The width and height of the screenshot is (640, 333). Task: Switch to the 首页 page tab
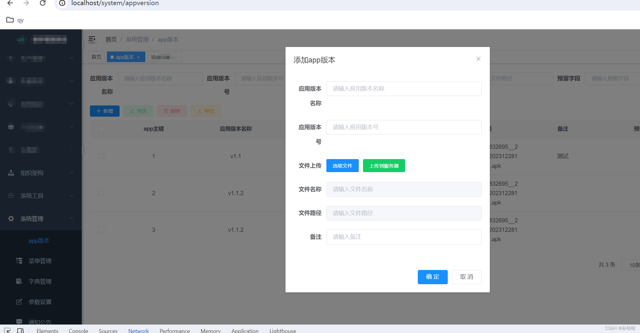click(96, 57)
